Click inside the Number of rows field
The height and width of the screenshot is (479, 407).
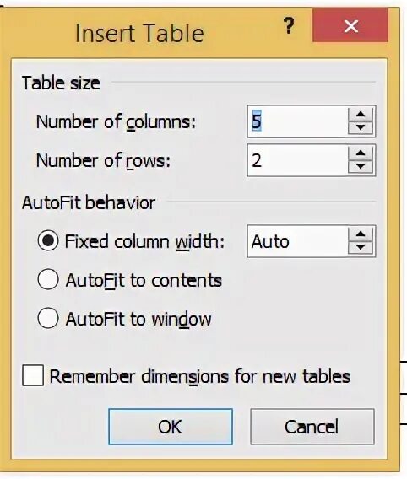297,160
